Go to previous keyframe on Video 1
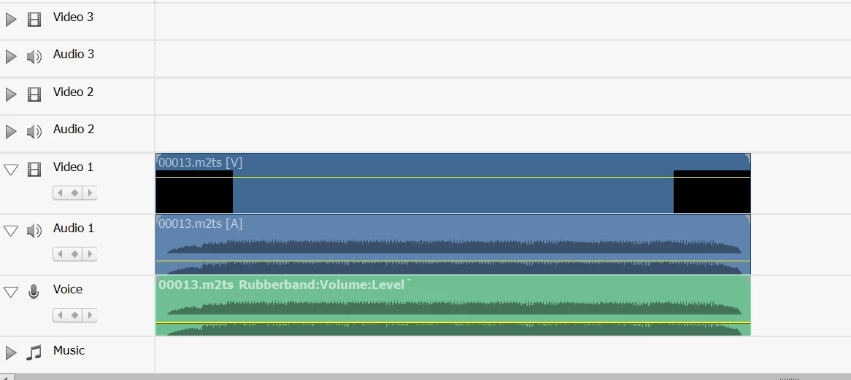This screenshot has width=851, height=380. point(61,193)
